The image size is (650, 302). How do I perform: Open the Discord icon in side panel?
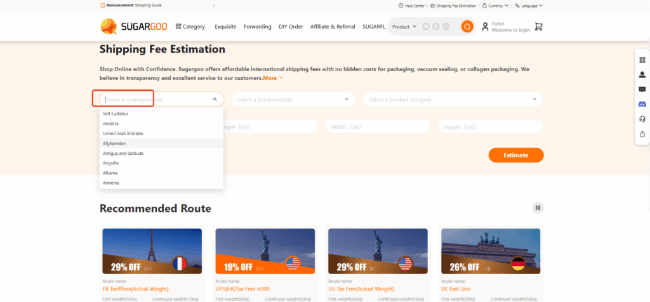point(642,104)
